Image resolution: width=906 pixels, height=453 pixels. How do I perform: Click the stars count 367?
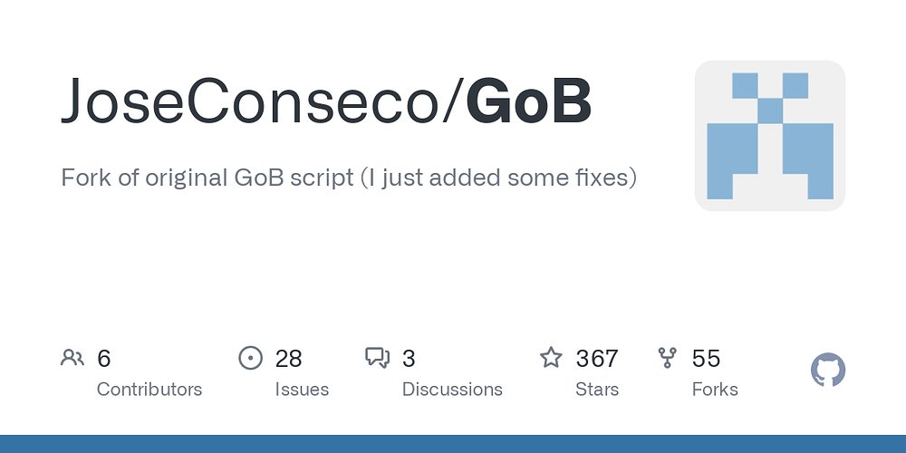click(x=597, y=359)
